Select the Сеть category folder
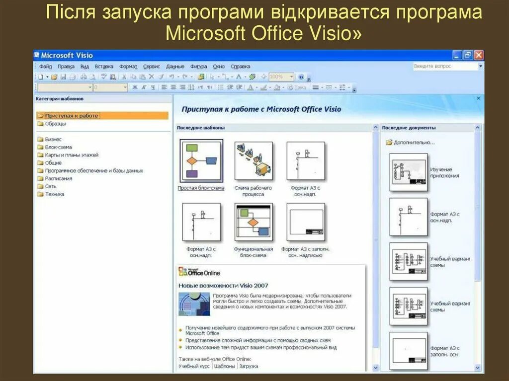 [x=47, y=186]
